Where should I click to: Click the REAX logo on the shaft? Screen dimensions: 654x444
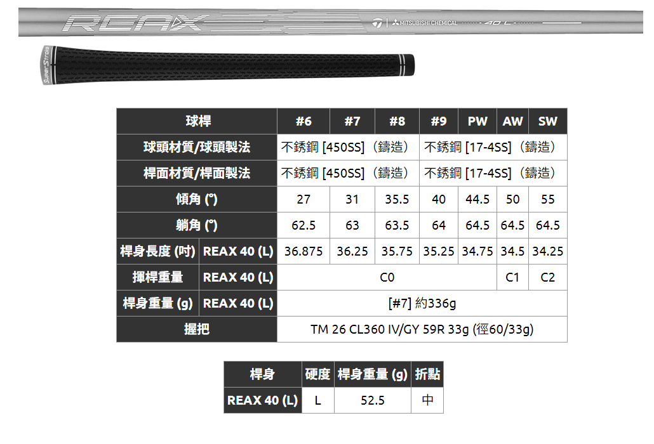coord(135,24)
